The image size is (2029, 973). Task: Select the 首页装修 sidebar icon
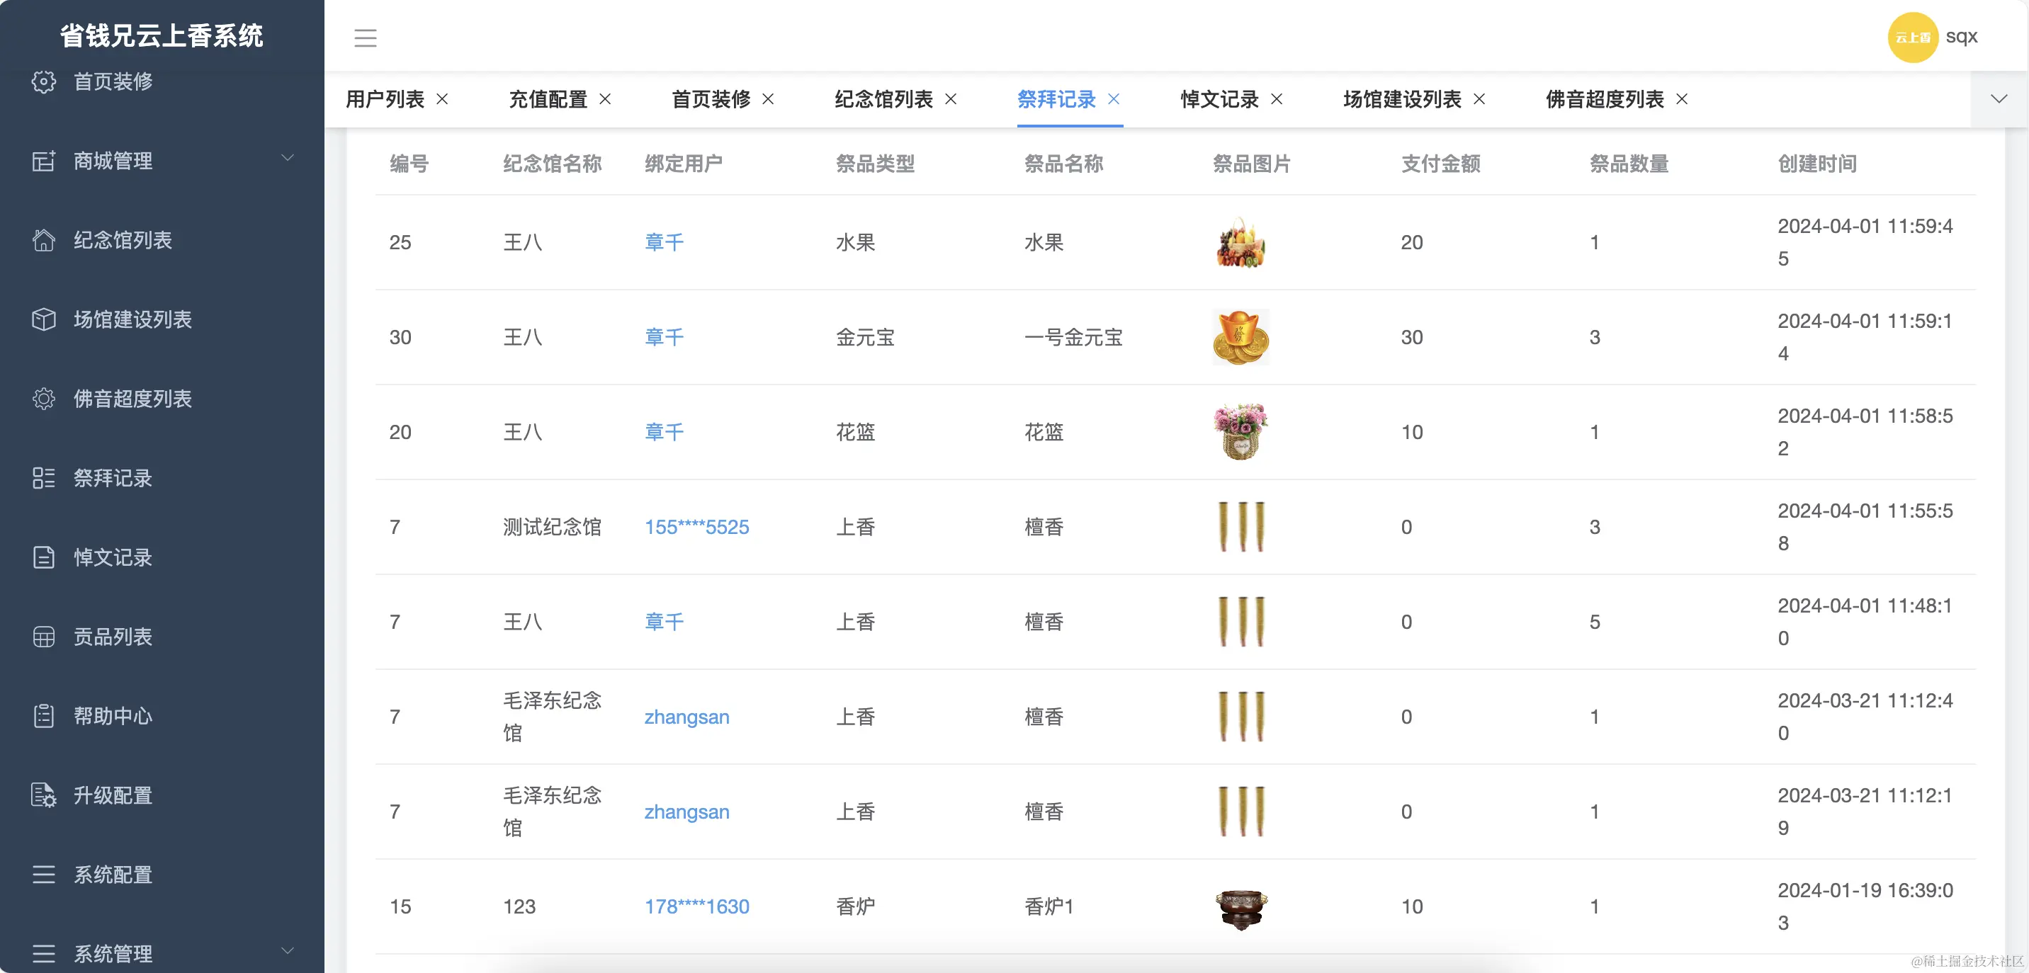point(44,81)
